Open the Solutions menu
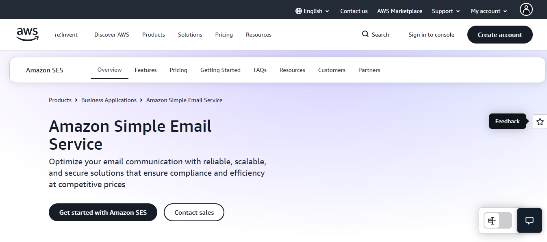Image resolution: width=547 pixels, height=242 pixels. pyautogui.click(x=190, y=35)
